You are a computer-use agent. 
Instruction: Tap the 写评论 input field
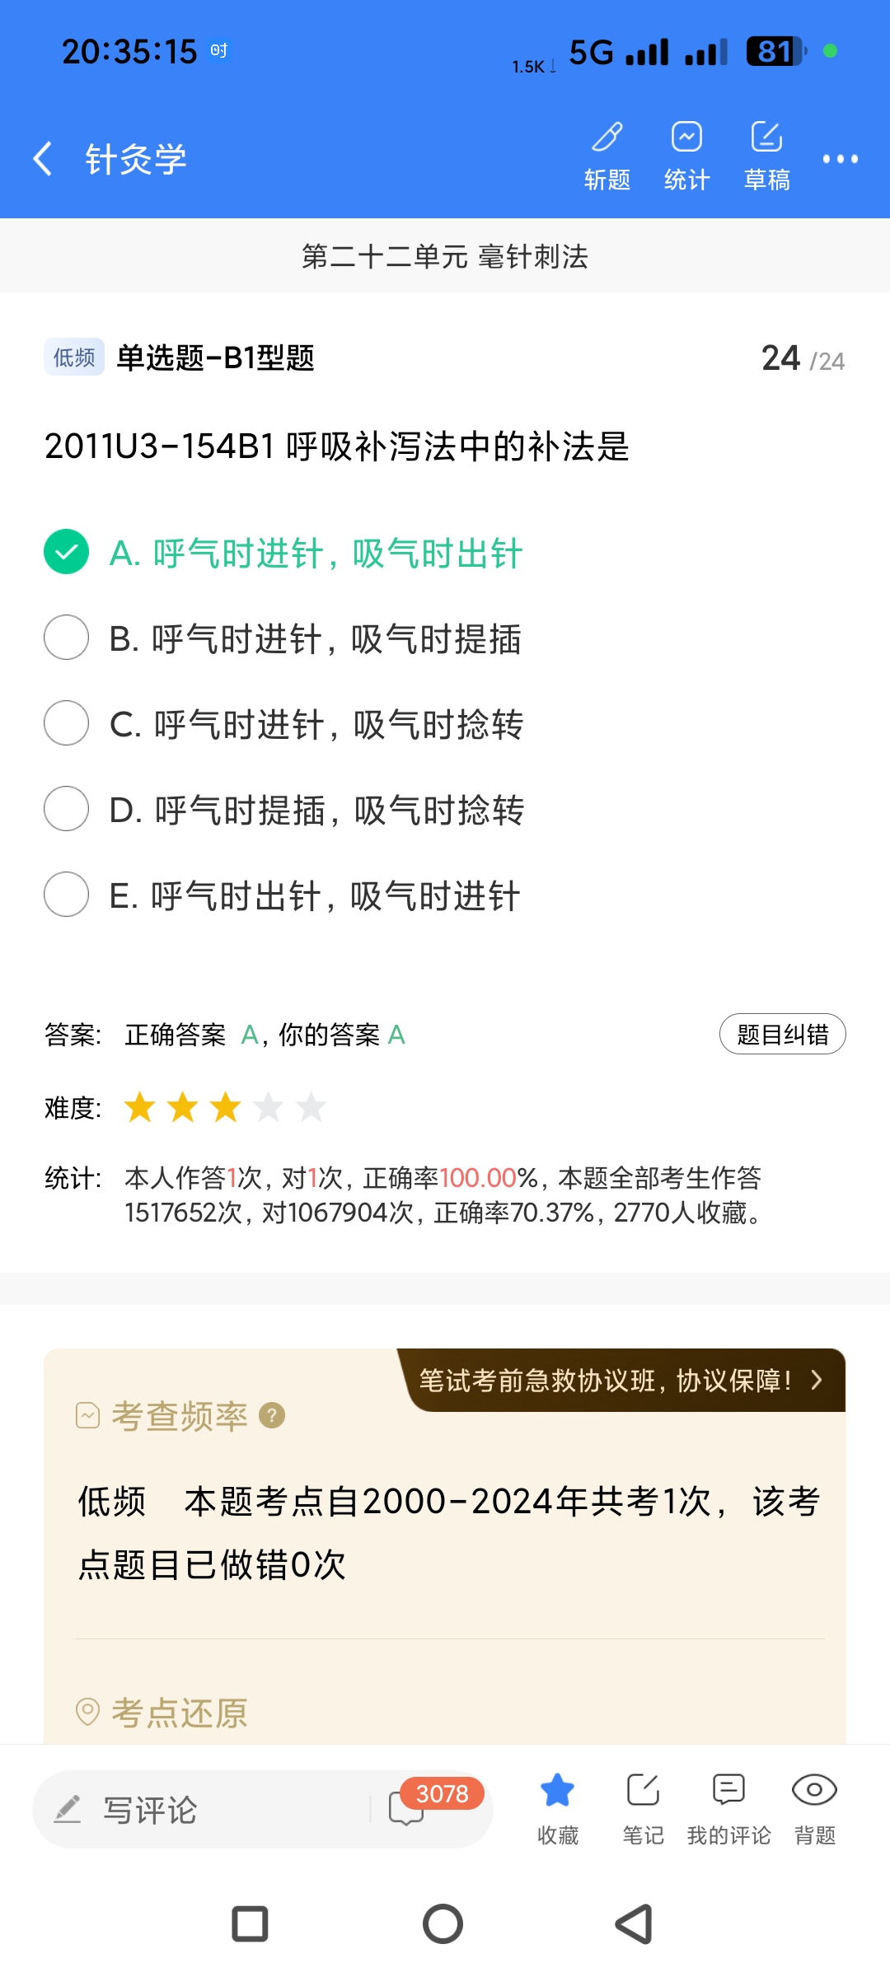pos(206,1810)
